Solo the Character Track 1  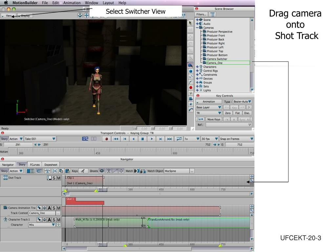tap(54, 220)
